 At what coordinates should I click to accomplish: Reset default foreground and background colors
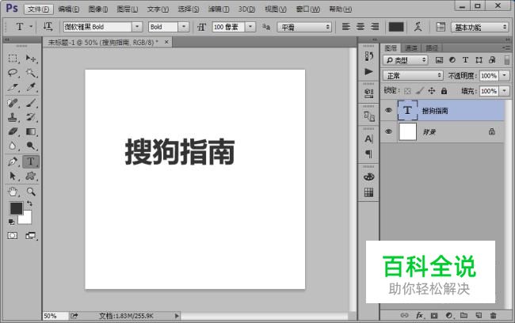pyautogui.click(x=12, y=222)
